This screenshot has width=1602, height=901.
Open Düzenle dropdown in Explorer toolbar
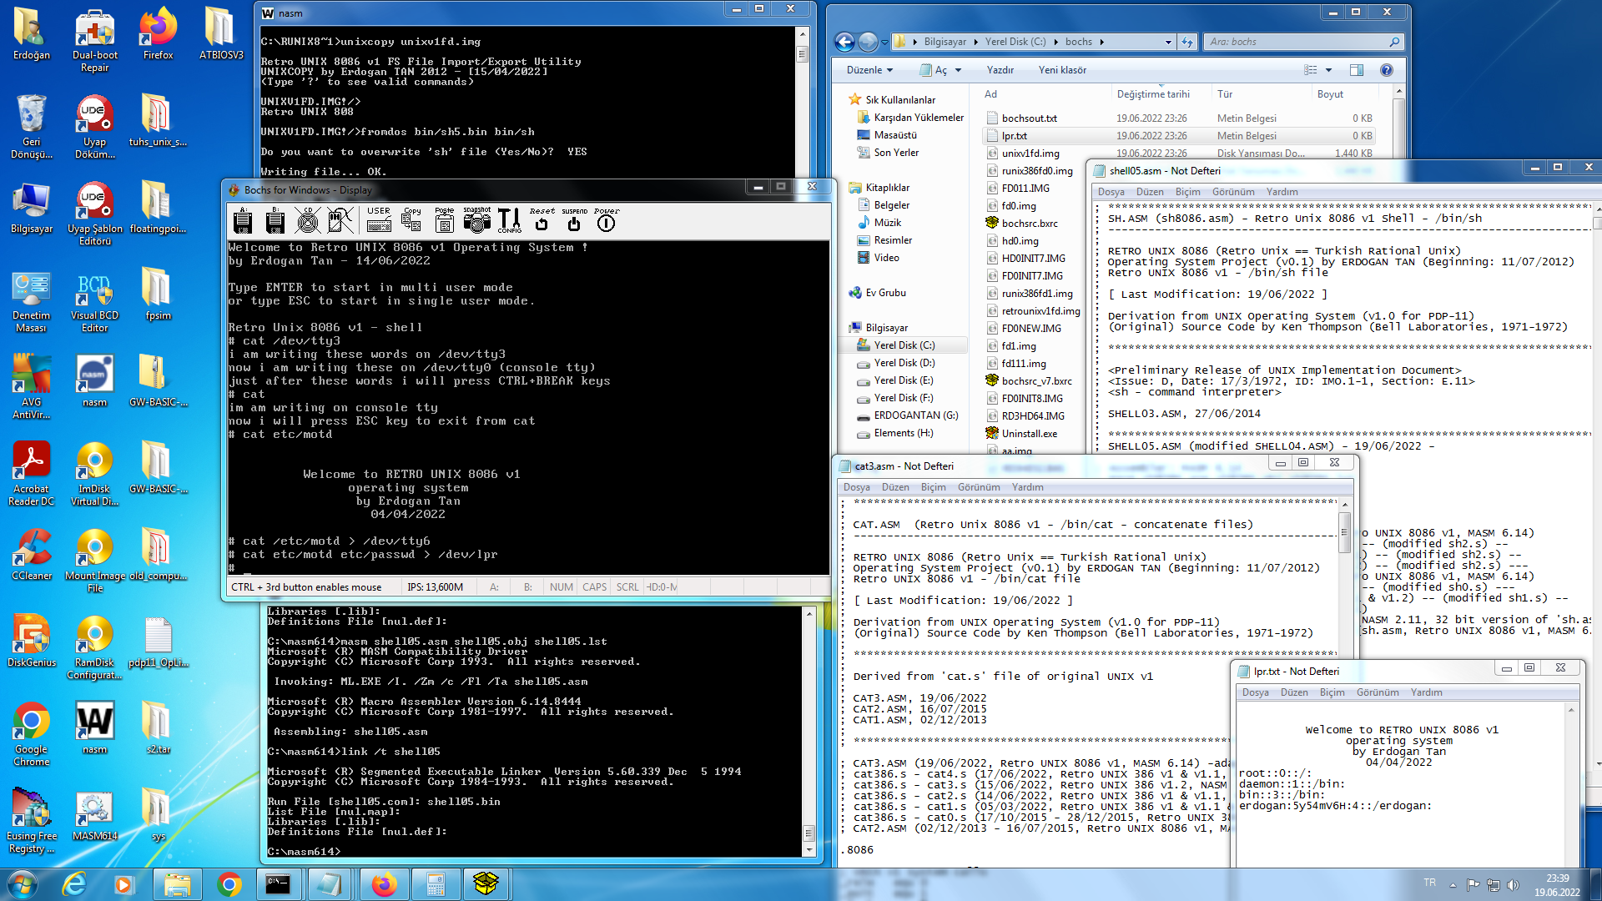[870, 70]
